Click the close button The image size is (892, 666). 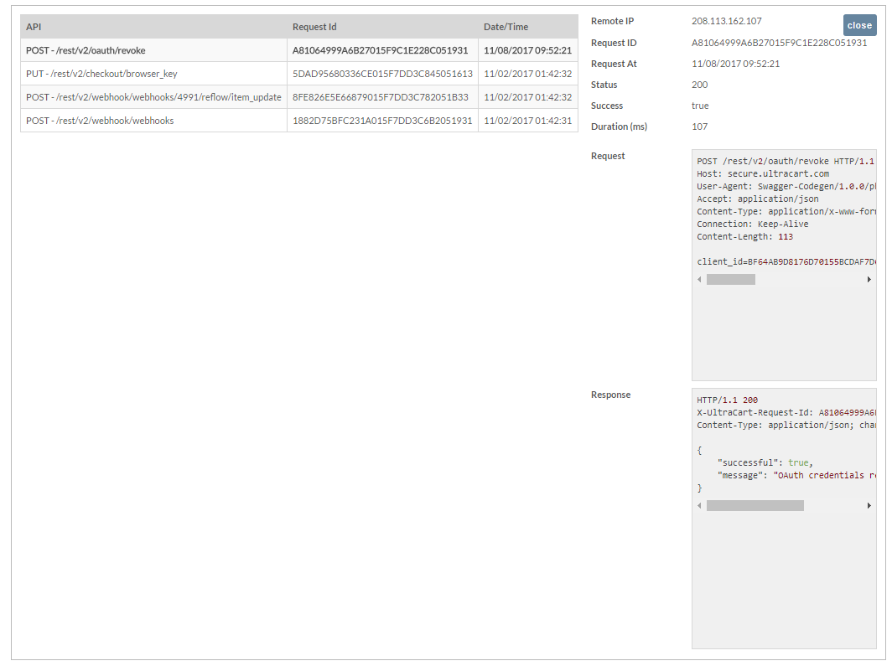(x=859, y=26)
